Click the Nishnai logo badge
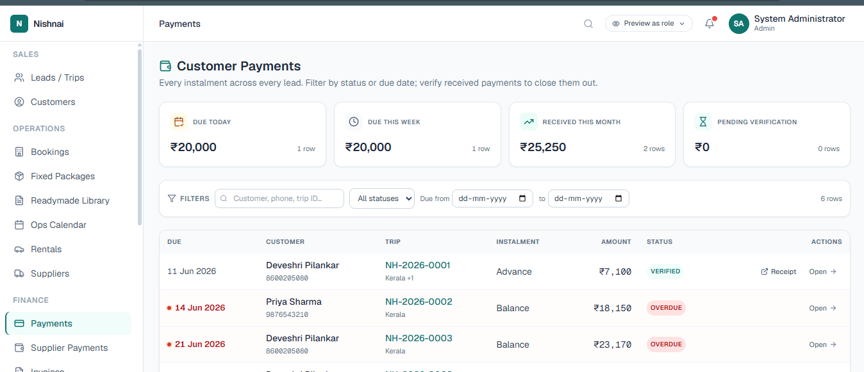 [x=19, y=24]
